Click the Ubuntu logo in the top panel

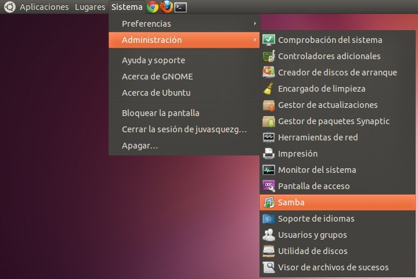point(10,6)
